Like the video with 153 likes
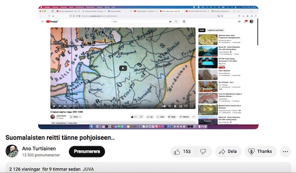 pos(182,152)
